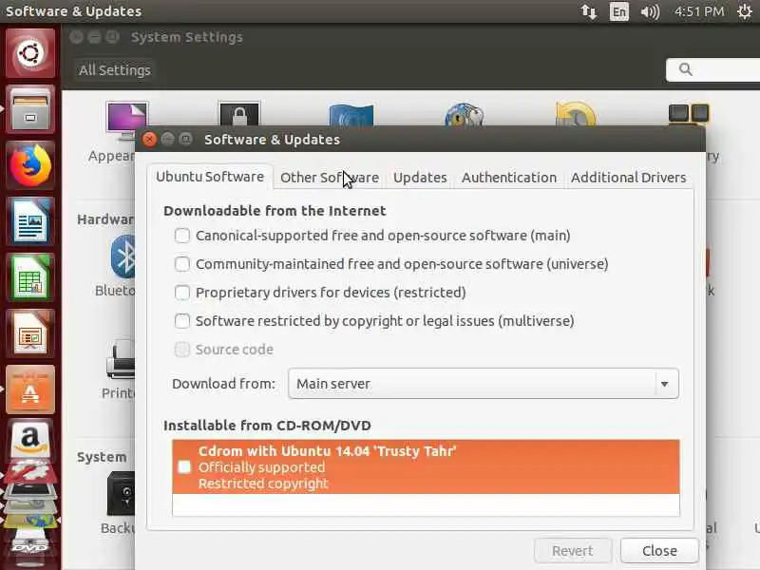
Task: Close the Software & Updates dialog window
Action: 149,140
